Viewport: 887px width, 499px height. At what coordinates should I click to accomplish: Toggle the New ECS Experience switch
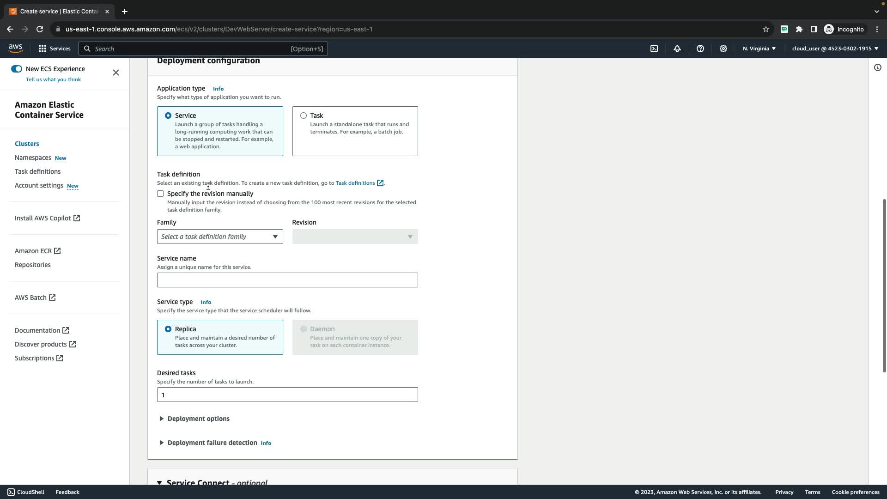(x=17, y=69)
